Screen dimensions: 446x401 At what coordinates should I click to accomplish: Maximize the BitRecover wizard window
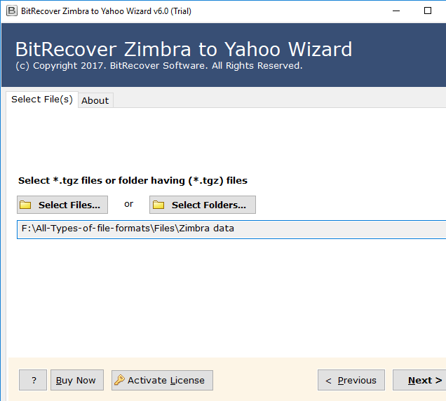point(428,11)
